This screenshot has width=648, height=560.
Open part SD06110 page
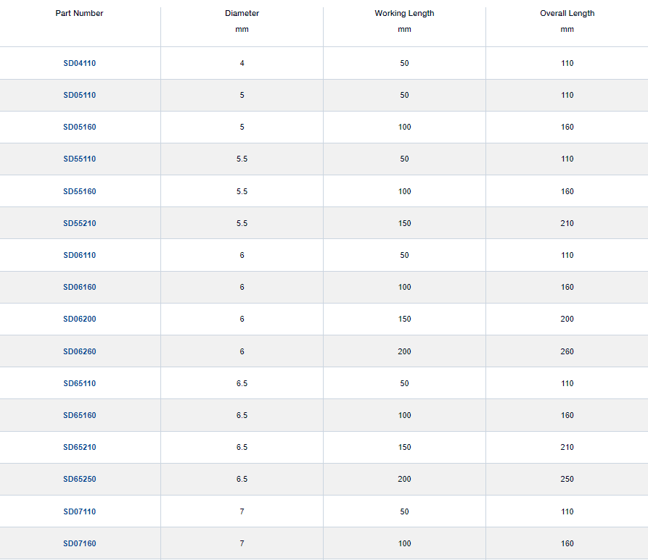79,255
